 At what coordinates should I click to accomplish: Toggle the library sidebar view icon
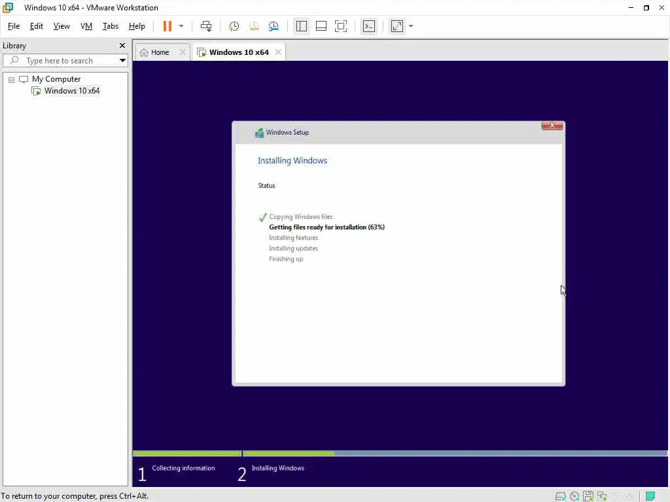pos(301,26)
